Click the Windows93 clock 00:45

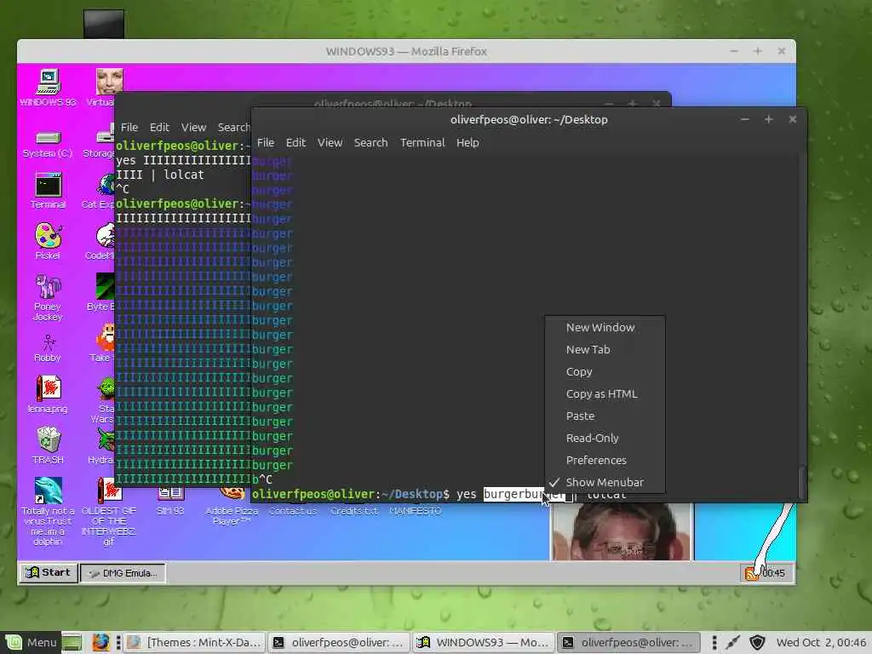pos(773,573)
